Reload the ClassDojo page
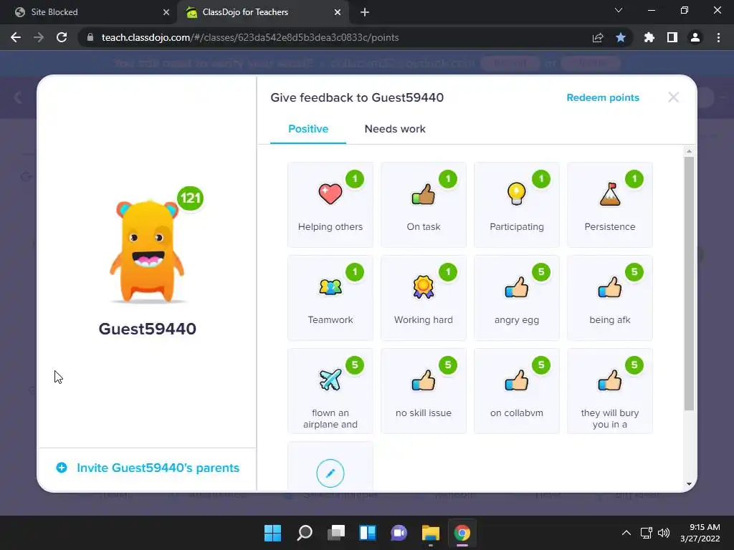Screen dimensions: 734x550 62,37
